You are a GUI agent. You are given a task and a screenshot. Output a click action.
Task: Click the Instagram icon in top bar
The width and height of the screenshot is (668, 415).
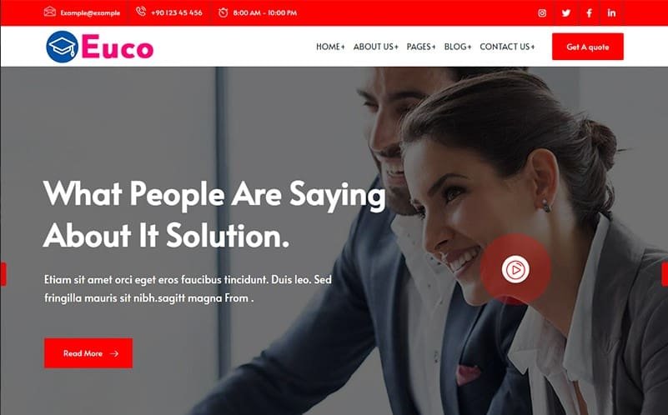542,12
